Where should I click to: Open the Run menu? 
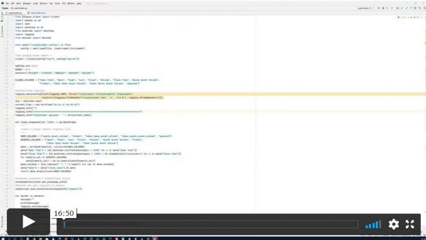[51, 4]
